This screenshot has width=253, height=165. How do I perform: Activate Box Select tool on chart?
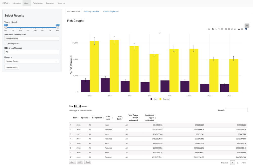click(x=219, y=29)
